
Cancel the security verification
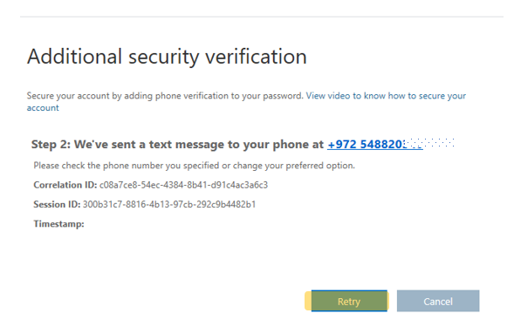pos(438,301)
